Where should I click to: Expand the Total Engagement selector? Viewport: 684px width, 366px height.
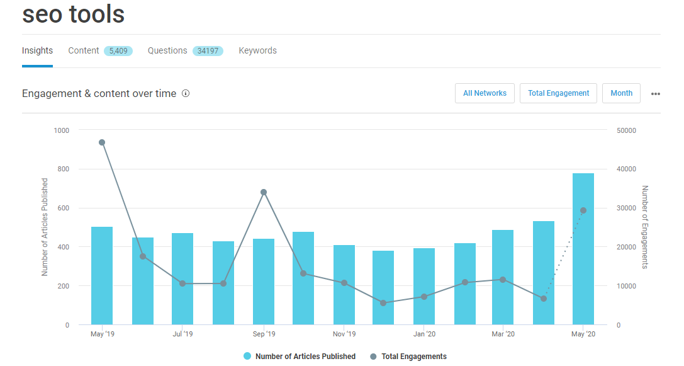(558, 93)
